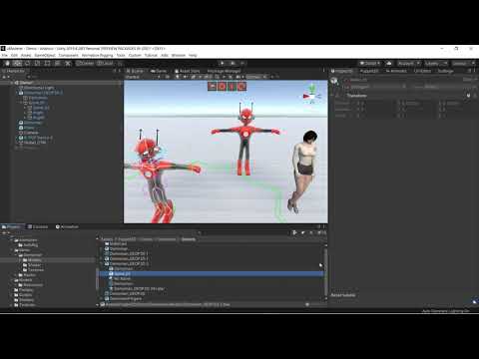Image resolution: width=479 pixels, height=359 pixels.
Task: Open the Gizmos dropdown
Action: point(256,77)
